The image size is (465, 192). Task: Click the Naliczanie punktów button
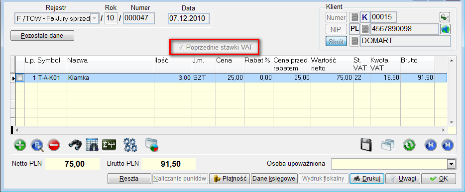(180, 179)
